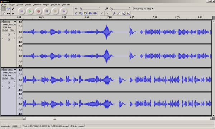Select the Draw (pencil) tool
This screenshot has width=215, height=129.
[13, 9]
